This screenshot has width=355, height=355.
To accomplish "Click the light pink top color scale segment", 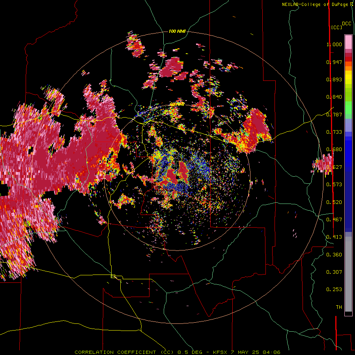I will [348, 42].
